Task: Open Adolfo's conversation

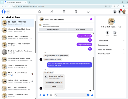Action: [x=17, y=96]
